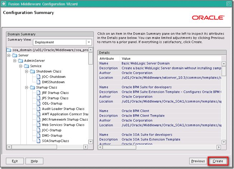Click the 'Oracle SOA Suite Extension Template' description
The width and height of the screenshot is (234, 169).
(x=151, y=140)
